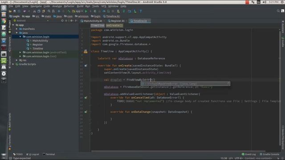Open the AVD Manager toolbar icon
Screen dimensions: 285x160
pos(118,11)
